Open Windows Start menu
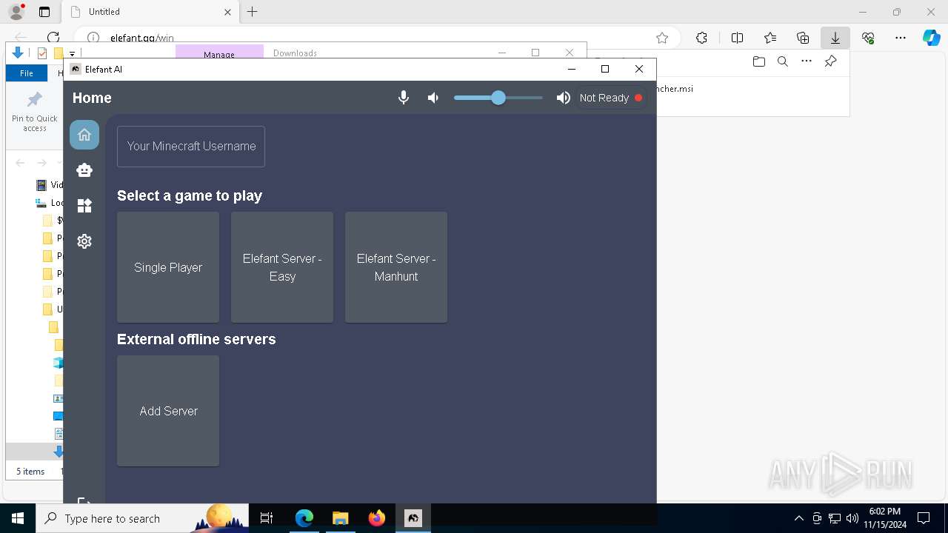The image size is (948, 533). click(18, 518)
